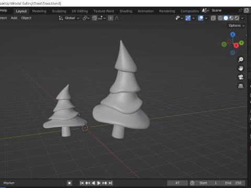Switch to Modeling workspace tab

click(x=39, y=11)
